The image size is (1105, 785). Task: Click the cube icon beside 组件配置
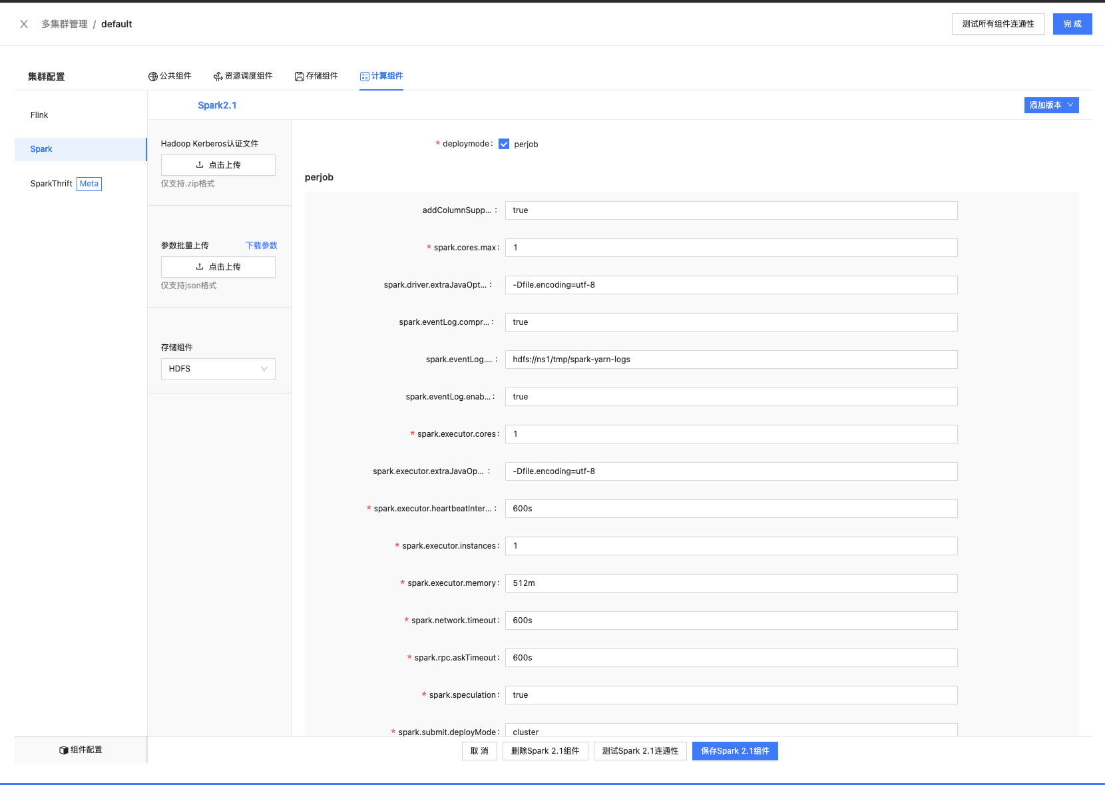64,750
